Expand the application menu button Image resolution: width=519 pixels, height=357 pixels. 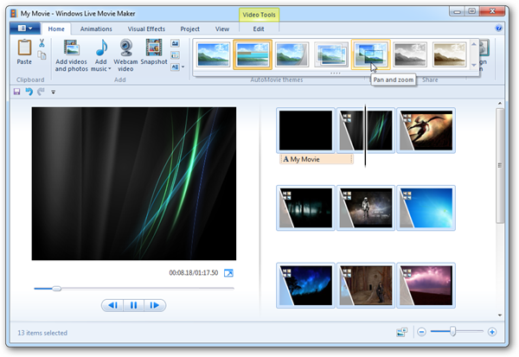pyautogui.click(x=23, y=29)
